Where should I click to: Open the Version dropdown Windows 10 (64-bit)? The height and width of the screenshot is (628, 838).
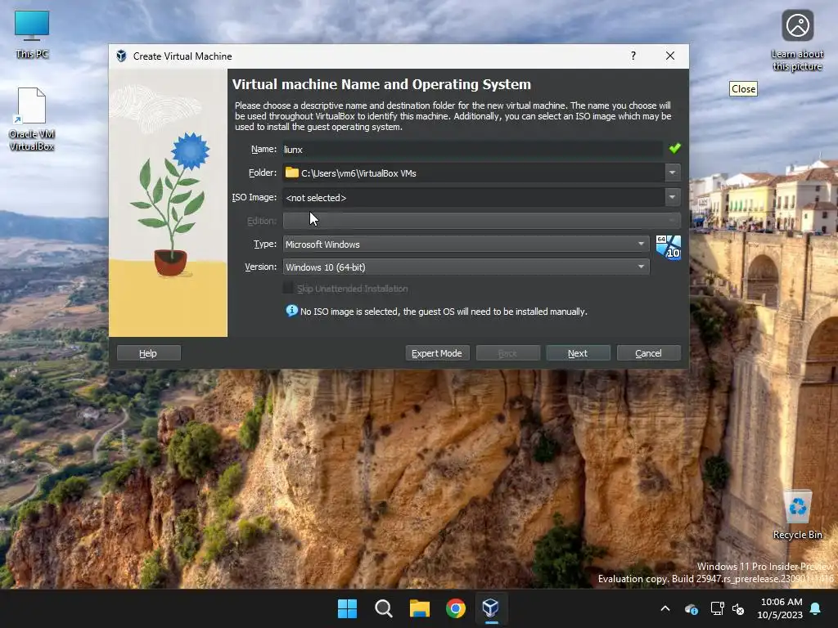tap(466, 267)
